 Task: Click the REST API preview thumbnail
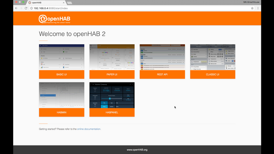(162, 57)
